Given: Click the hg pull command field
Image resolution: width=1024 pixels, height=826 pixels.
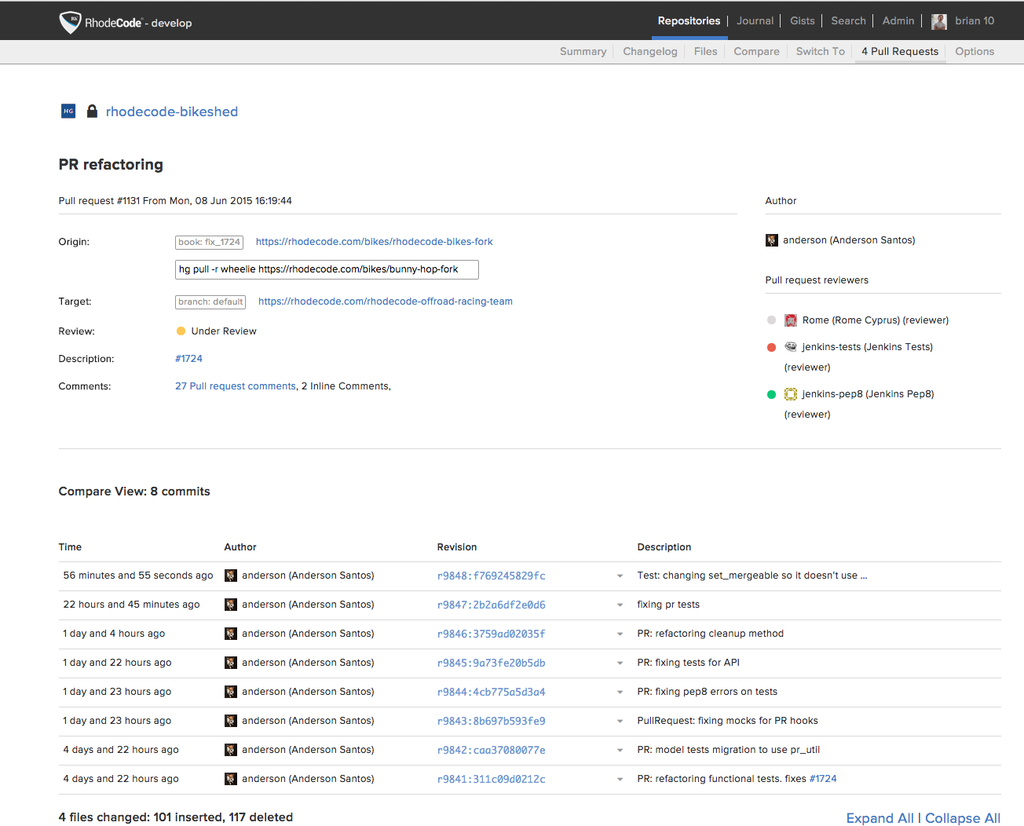Looking at the screenshot, I should click(327, 269).
